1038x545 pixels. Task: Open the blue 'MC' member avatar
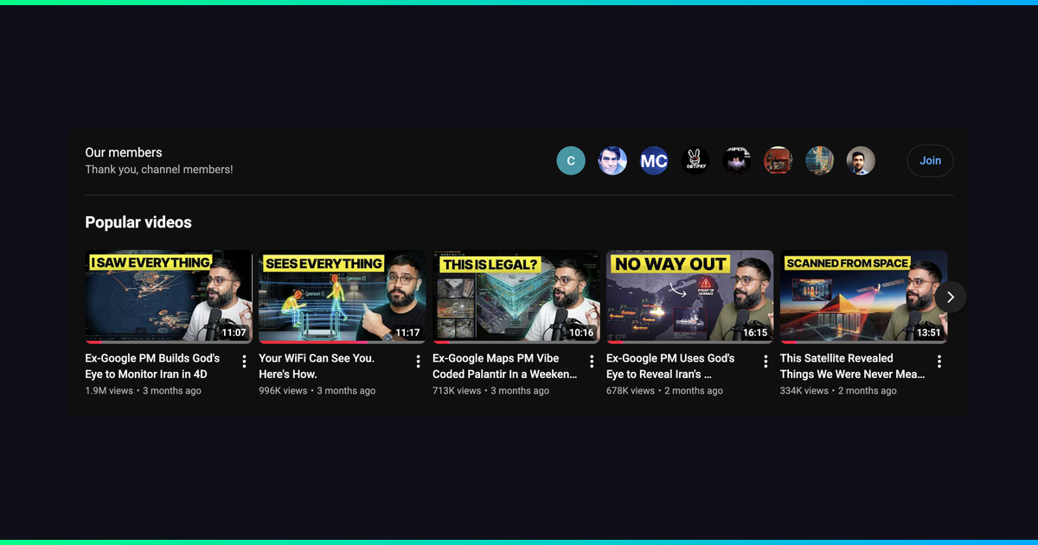654,161
